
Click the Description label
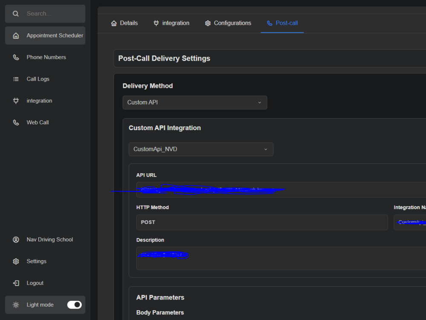click(150, 240)
